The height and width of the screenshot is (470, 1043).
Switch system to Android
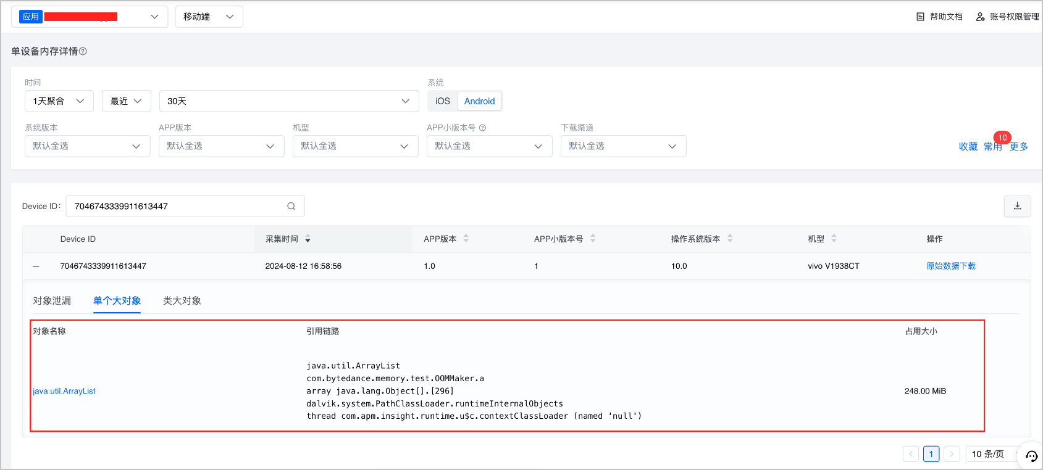tap(479, 101)
